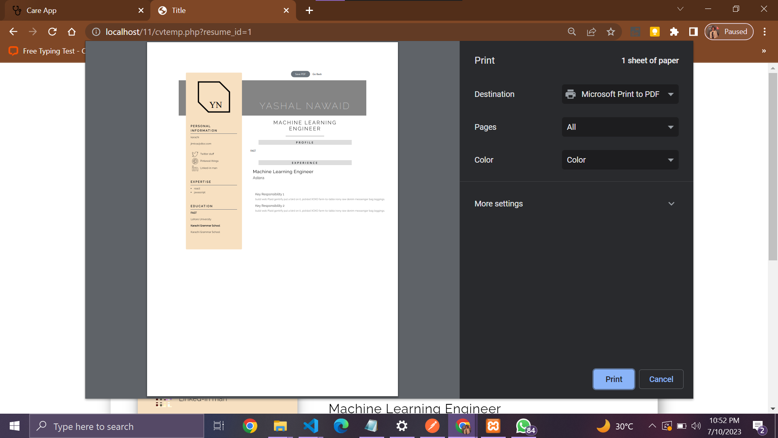Click the share icon next to the address bar

tap(592, 32)
